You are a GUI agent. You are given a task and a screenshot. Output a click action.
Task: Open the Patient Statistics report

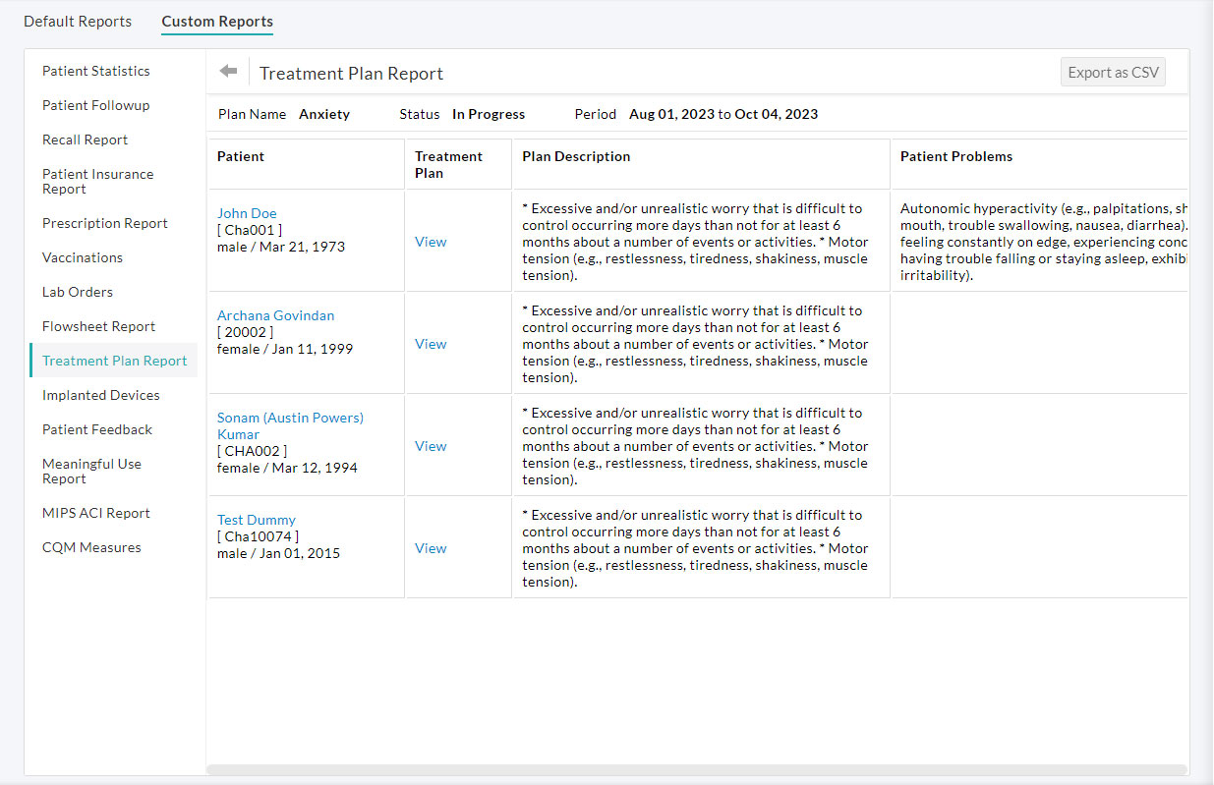coord(95,71)
